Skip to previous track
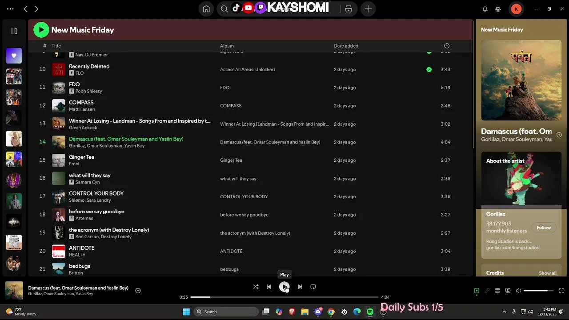 coord(269,287)
